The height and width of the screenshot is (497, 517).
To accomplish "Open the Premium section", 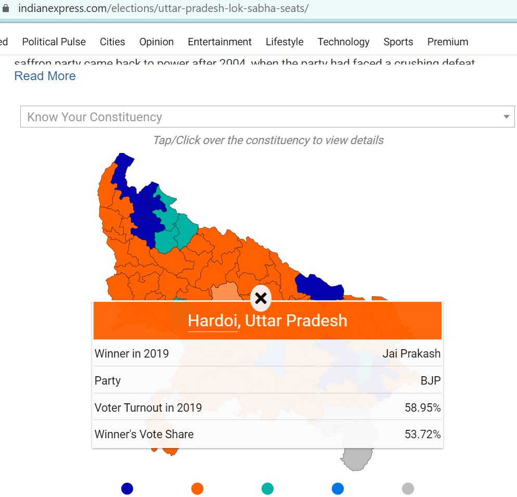I will 448,42.
